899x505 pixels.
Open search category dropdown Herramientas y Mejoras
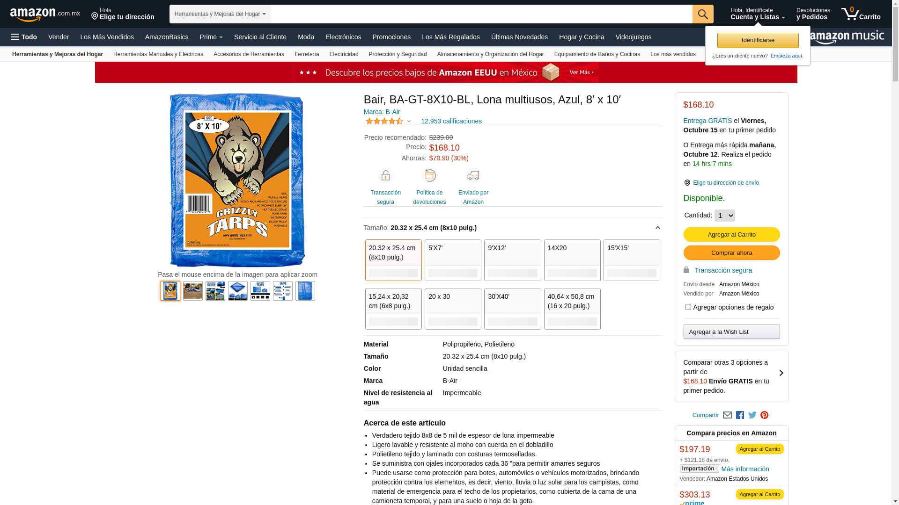pos(220,14)
